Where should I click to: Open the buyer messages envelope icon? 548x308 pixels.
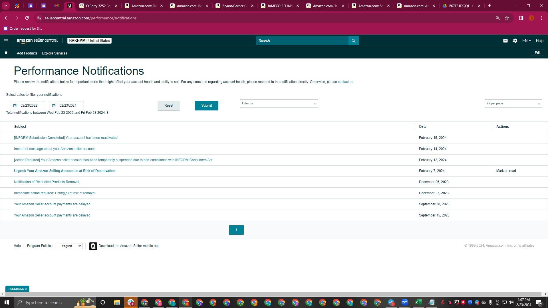pos(505,41)
